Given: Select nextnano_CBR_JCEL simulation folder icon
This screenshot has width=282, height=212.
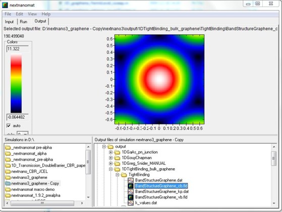Looking at the screenshot, I should [x=8, y=171].
